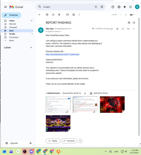Show Scanned by Gmail info icon
141x155 pixels.
point(80,93)
